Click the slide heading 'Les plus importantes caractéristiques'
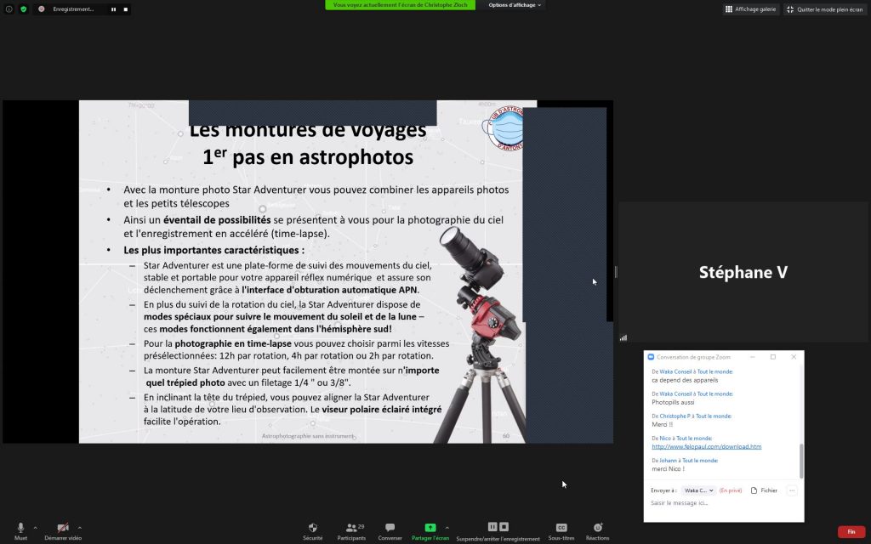This screenshot has width=871, height=544. (x=213, y=251)
